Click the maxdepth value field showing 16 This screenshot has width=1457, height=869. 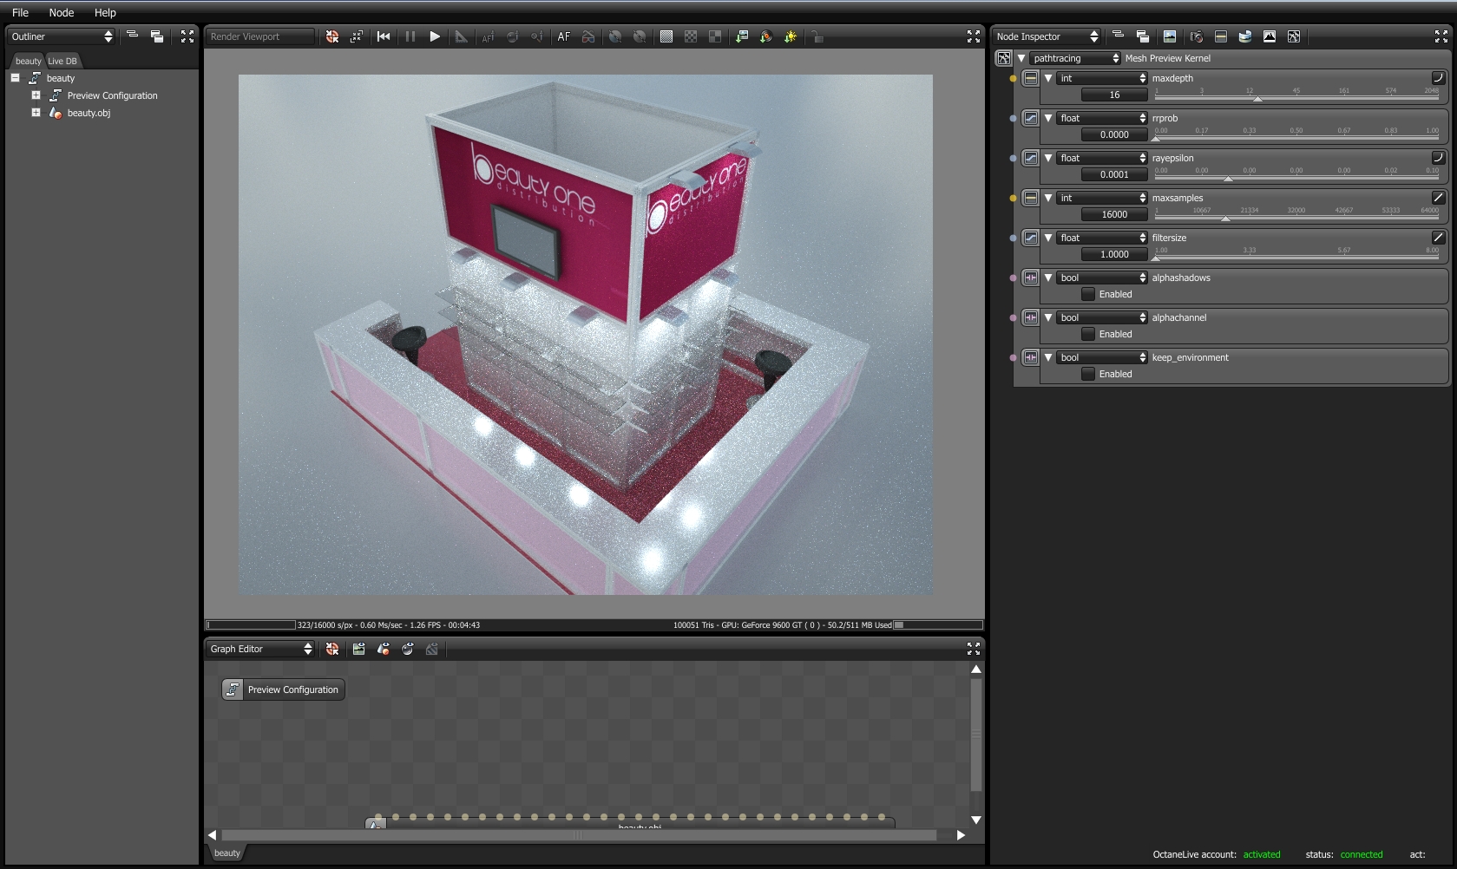pyautogui.click(x=1114, y=95)
